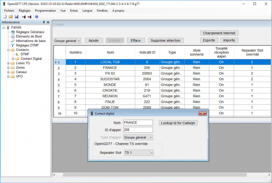Screen dimensions: 272x183
Task: Click the horizontal scrollbar thumb
Action: coord(155,175)
